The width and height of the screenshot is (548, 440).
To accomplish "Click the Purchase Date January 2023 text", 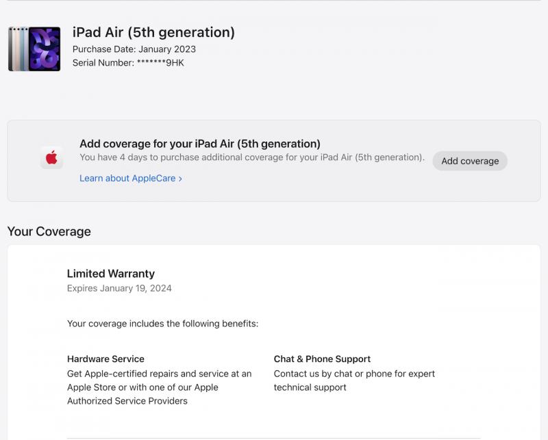I will 134,49.
